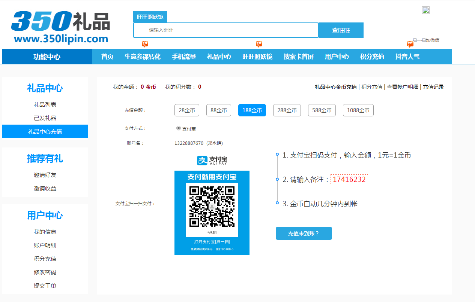Open 查看帐户明细 link
475x302 pixels.
click(403, 87)
